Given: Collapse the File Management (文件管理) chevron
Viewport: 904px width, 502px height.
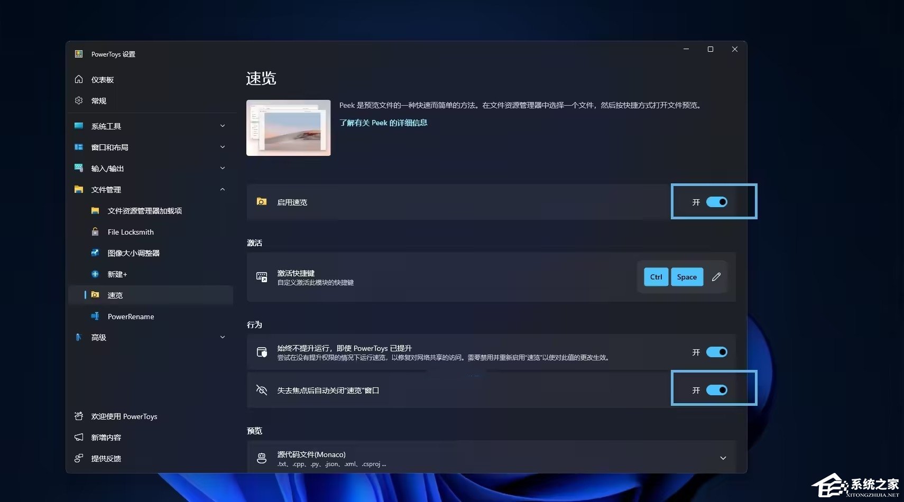Looking at the screenshot, I should click(223, 189).
